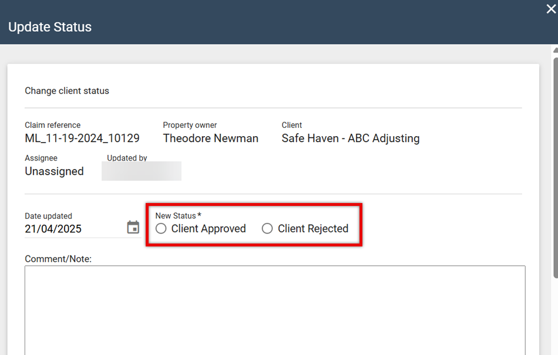This screenshot has height=355, width=558.
Task: Select the Client Rejected radio button
Action: coord(267,229)
